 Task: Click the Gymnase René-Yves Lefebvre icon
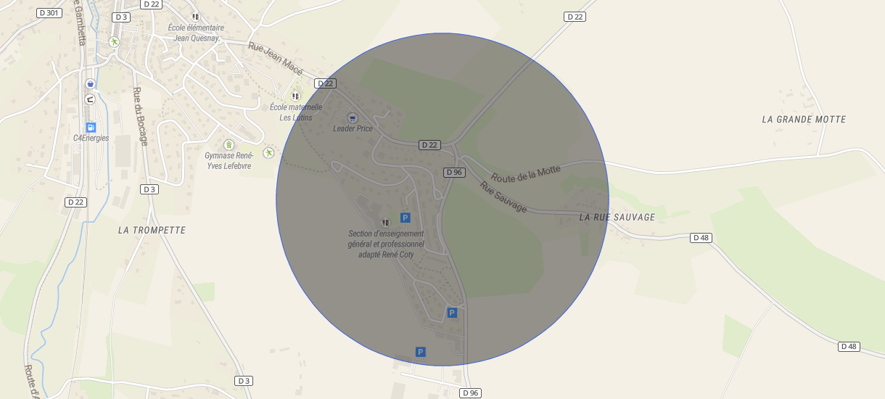coord(229,144)
